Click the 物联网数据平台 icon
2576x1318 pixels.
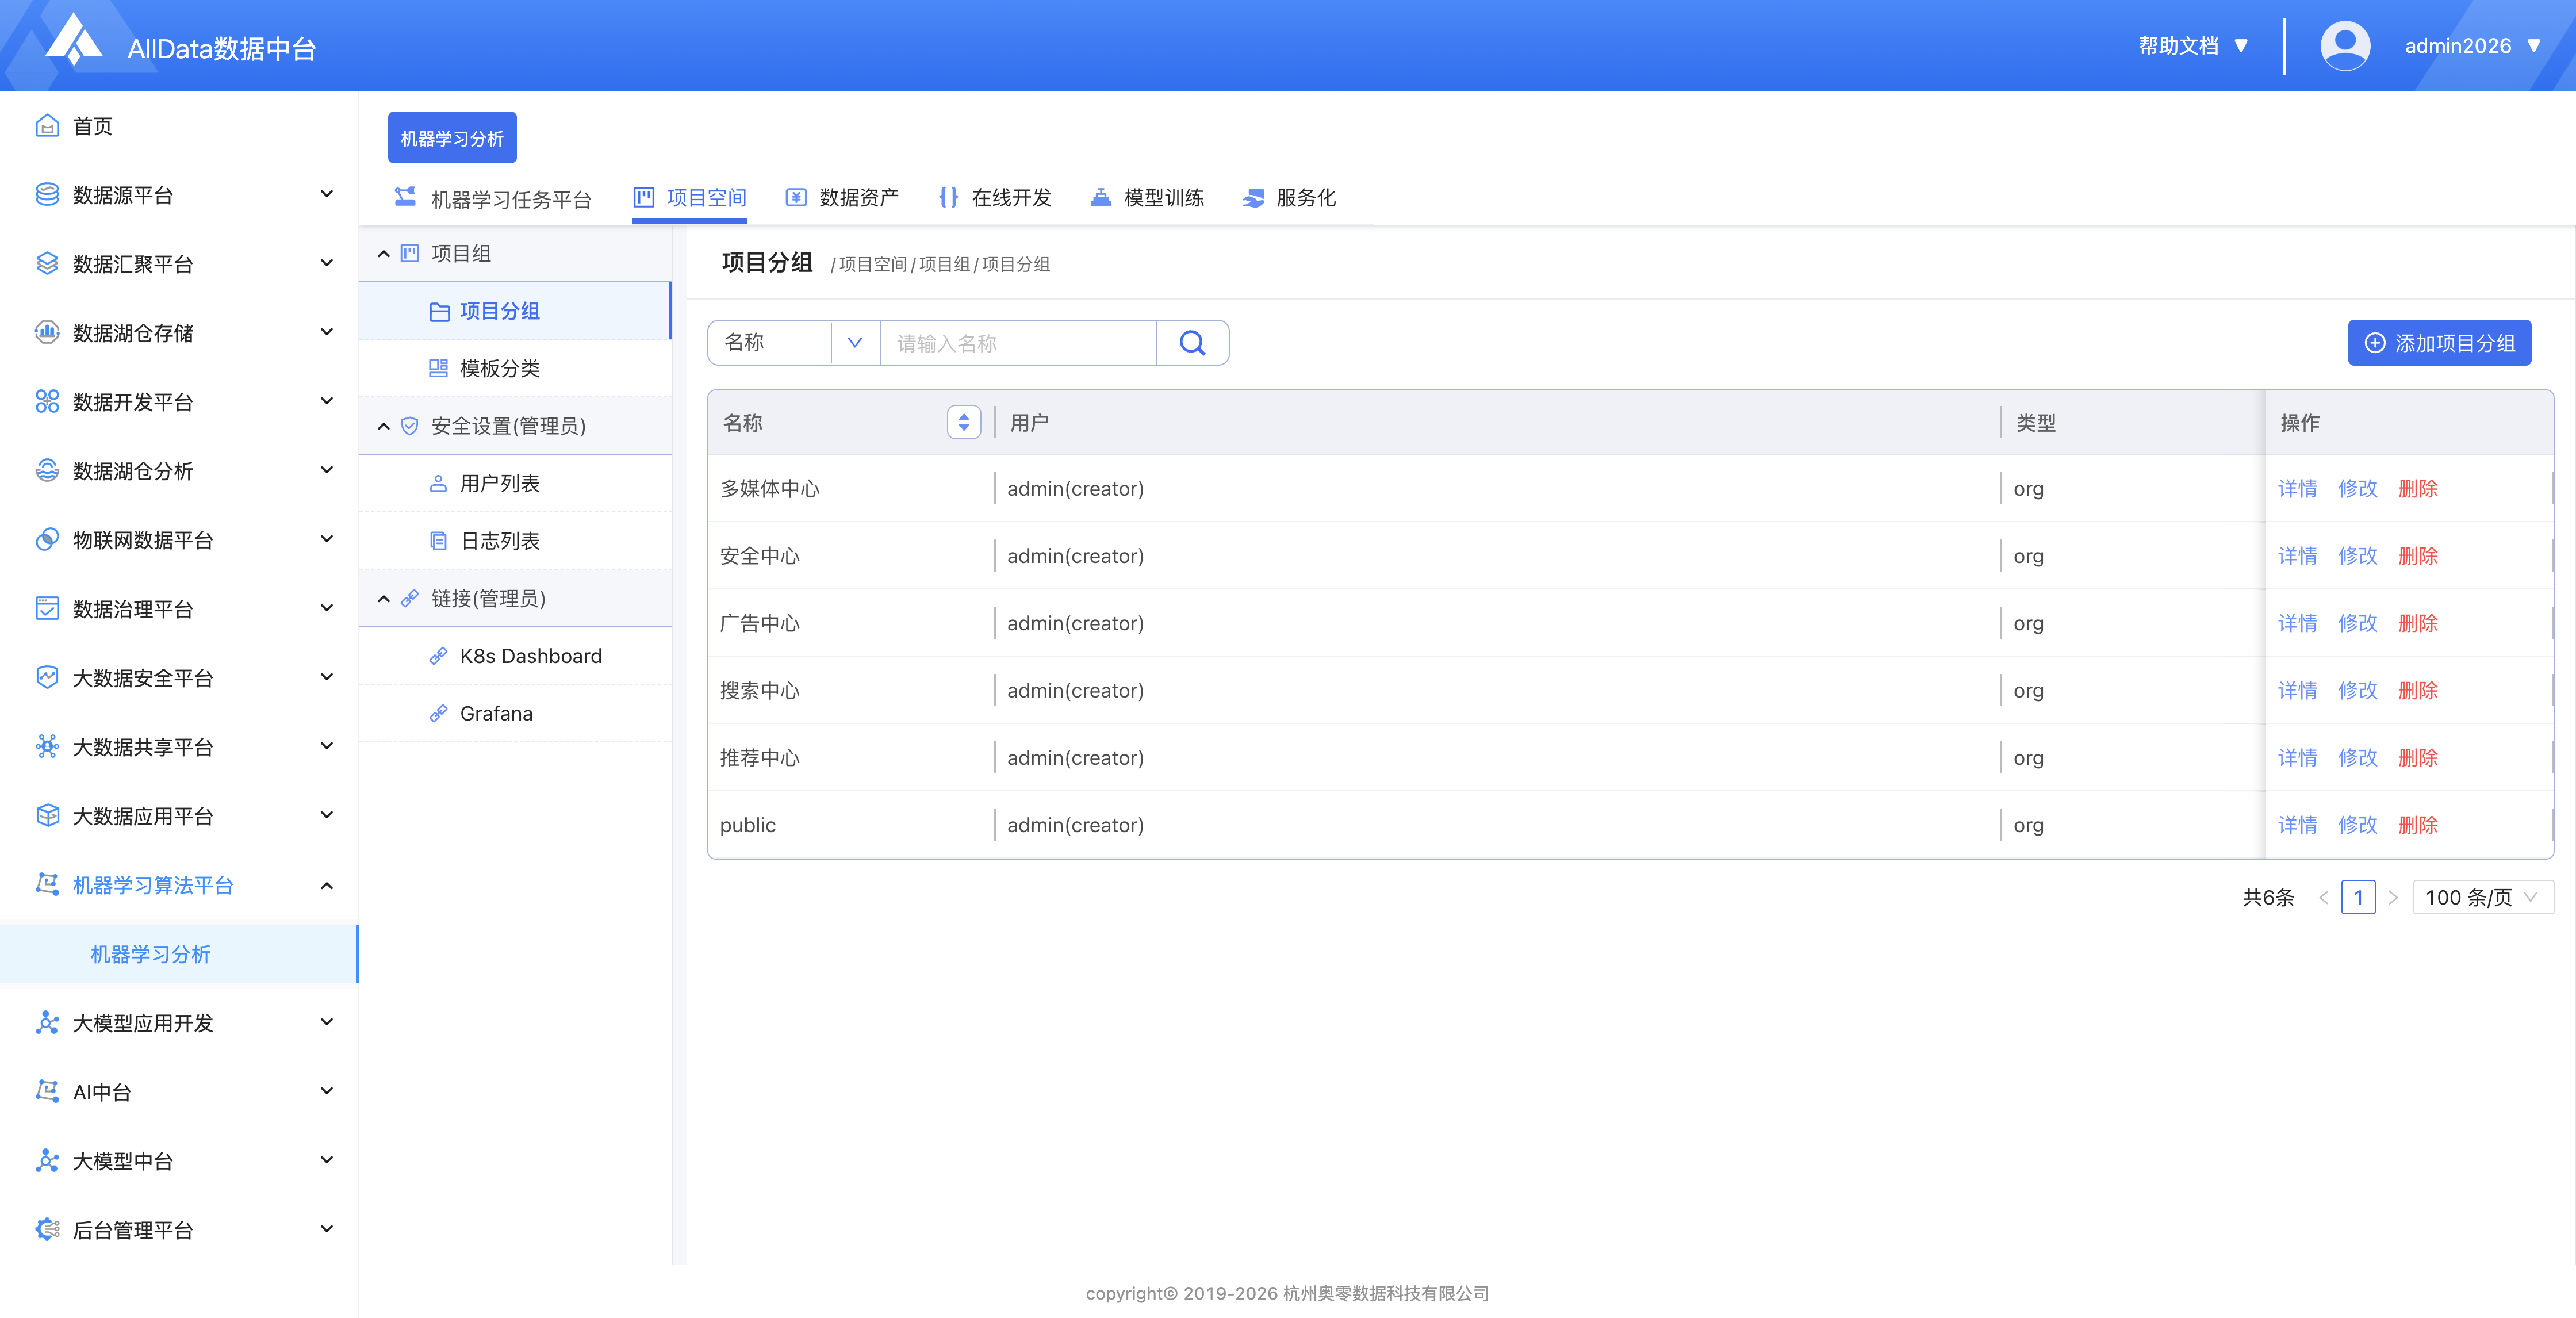pos(47,540)
